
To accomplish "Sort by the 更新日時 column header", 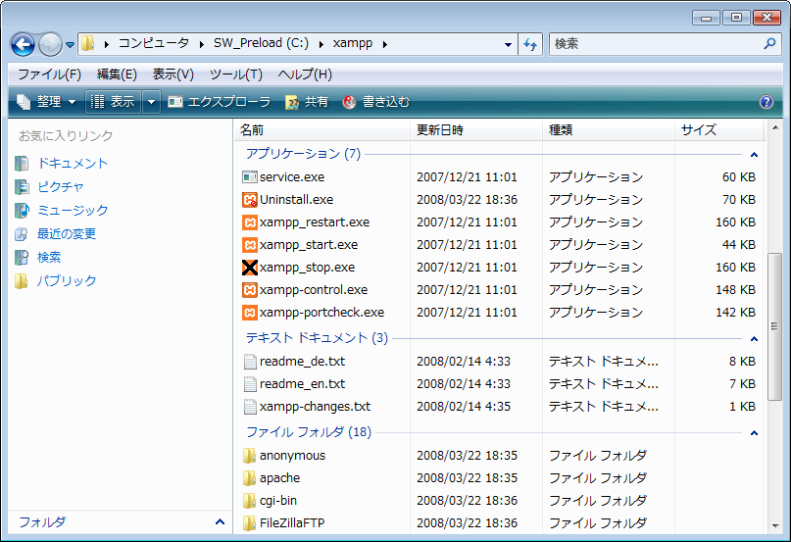I will [476, 130].
